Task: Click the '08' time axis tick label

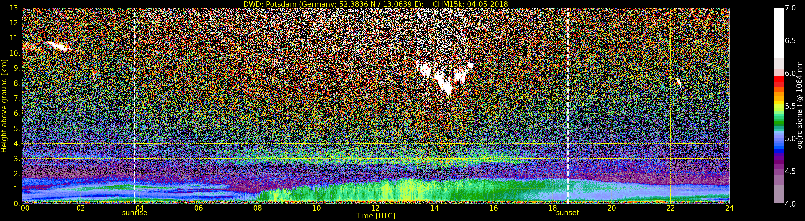Action: click(x=258, y=208)
